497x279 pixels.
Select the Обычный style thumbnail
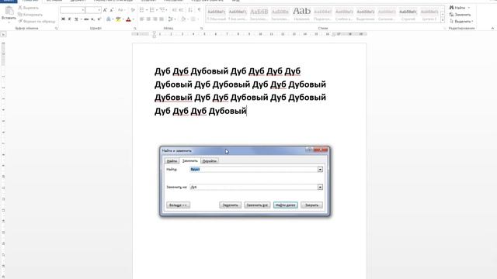click(216, 14)
